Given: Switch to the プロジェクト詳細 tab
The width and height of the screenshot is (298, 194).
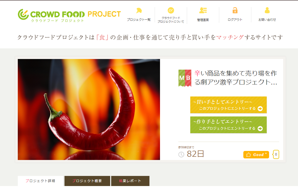Looking at the screenshot, I should [41, 181].
